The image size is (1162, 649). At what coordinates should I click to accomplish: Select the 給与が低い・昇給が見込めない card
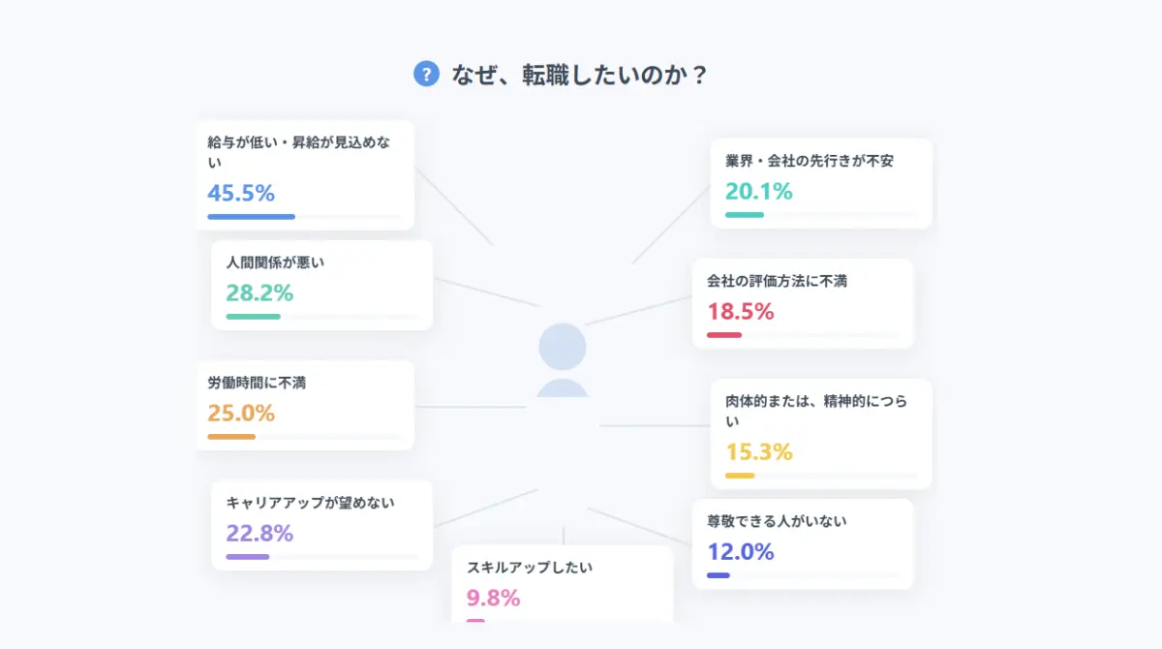305,175
